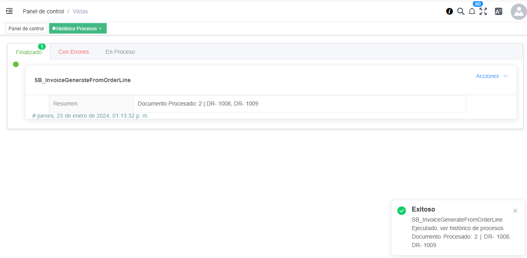Open the notifications bell
This screenshot has height=258, width=527.
472,12
